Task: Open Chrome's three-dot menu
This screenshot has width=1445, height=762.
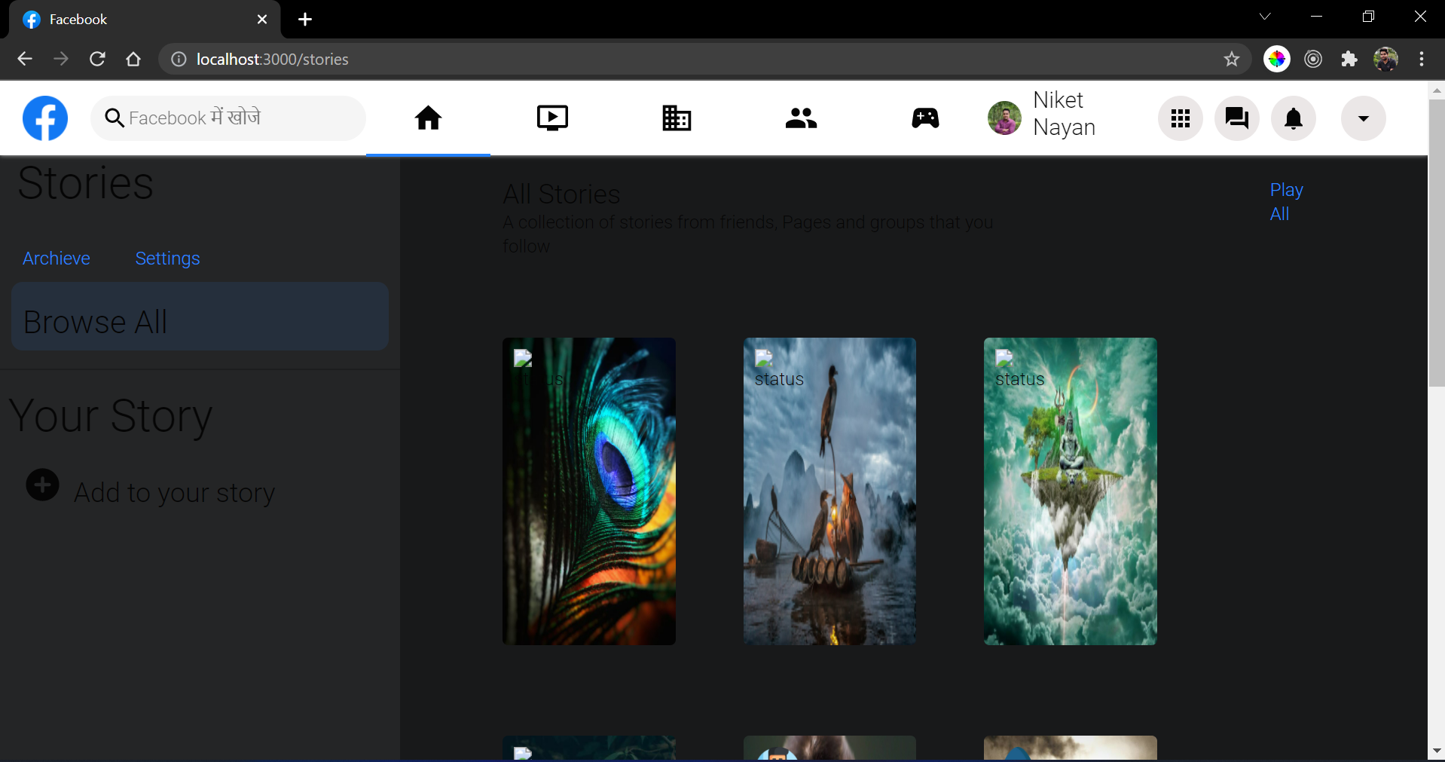Action: click(1422, 59)
